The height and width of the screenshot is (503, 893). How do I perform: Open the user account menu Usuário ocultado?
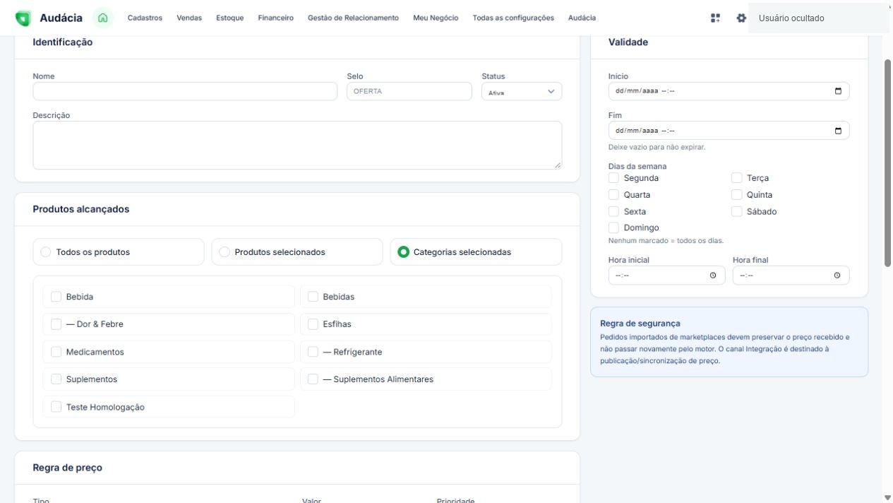pos(818,18)
